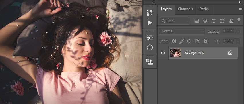Hide the Background layer with eye icon
Image resolution: width=244 pixels, height=104 pixels.
pyautogui.click(x=163, y=53)
